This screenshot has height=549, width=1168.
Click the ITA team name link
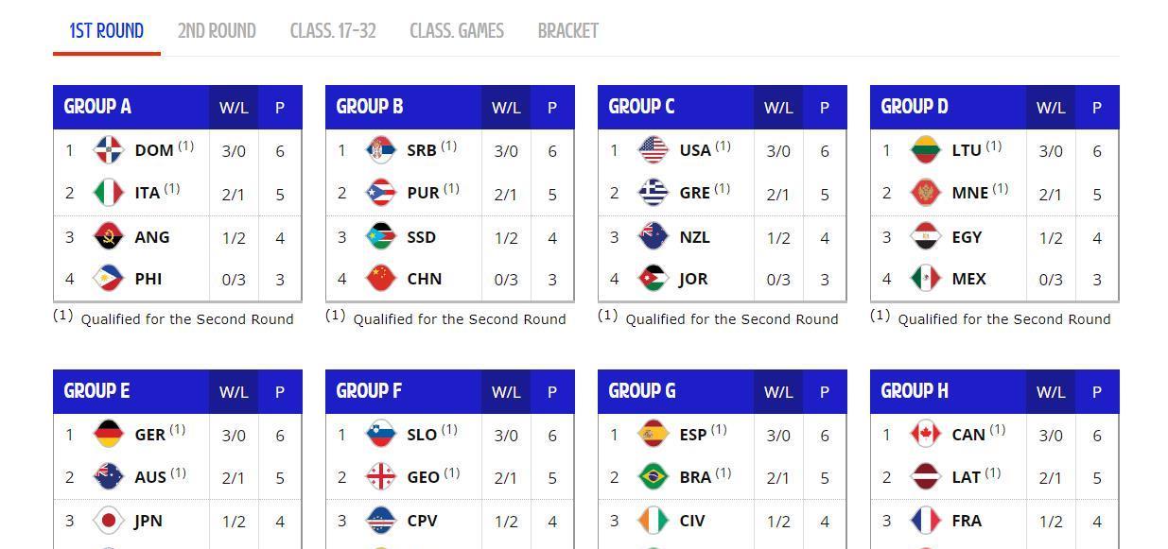[148, 194]
